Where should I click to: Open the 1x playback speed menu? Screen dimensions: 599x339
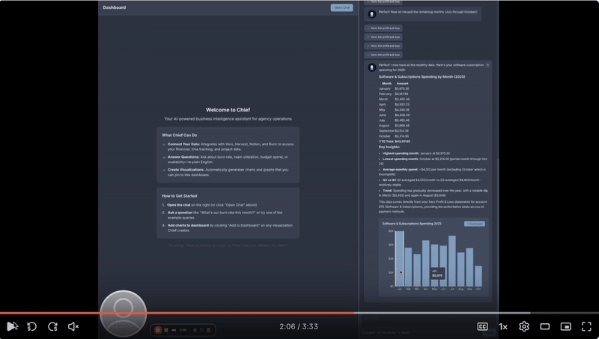[503, 326]
